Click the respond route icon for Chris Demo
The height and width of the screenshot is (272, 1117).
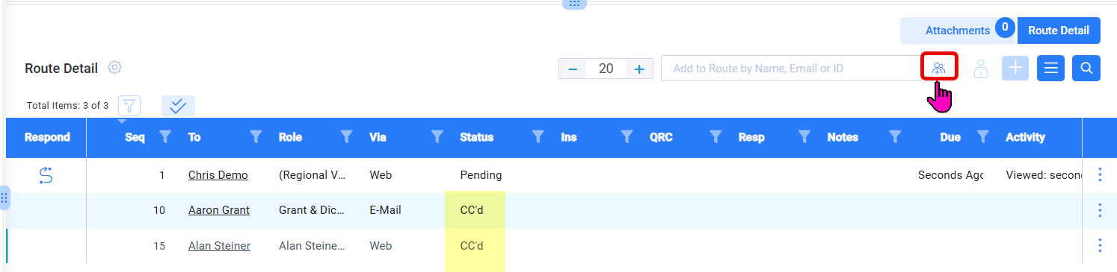pyautogui.click(x=46, y=175)
